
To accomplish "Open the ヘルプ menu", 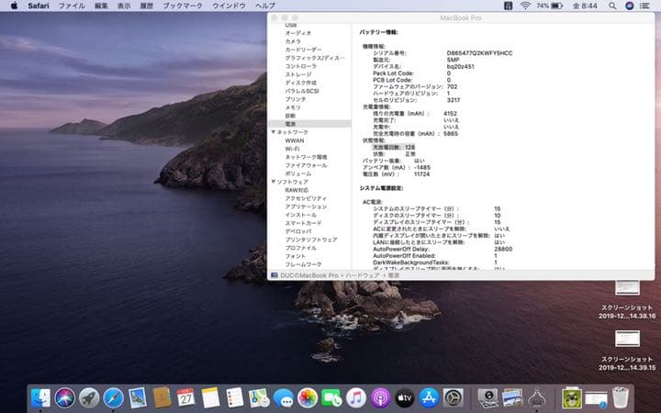I will (x=265, y=6).
